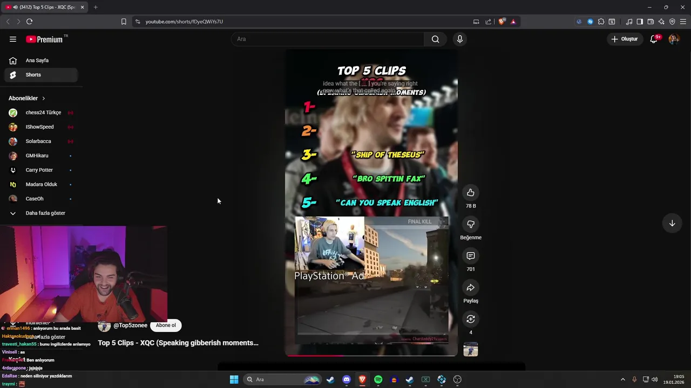Toggle the browser sidebar panel
The width and height of the screenshot is (691, 388).
[640, 22]
